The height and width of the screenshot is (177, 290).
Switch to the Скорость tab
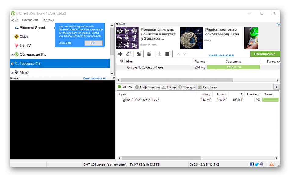click(x=207, y=87)
